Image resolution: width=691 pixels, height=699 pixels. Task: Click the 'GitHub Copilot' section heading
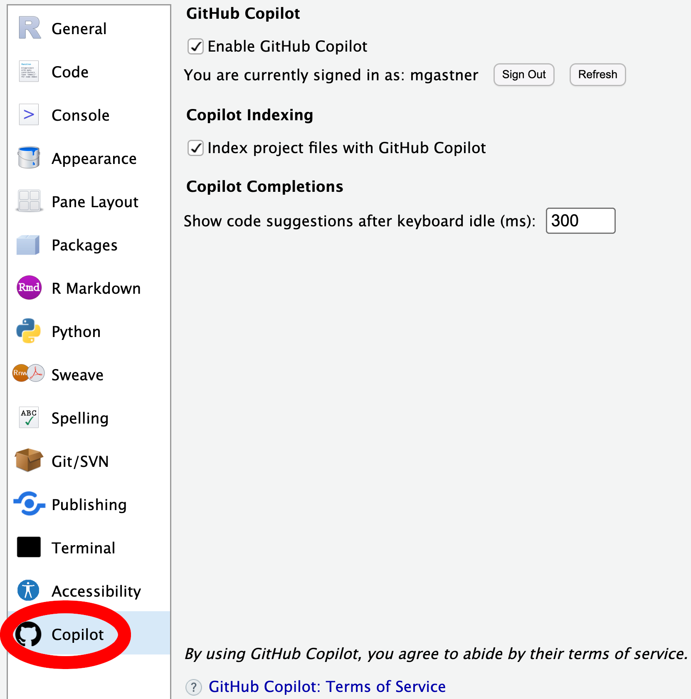click(243, 14)
